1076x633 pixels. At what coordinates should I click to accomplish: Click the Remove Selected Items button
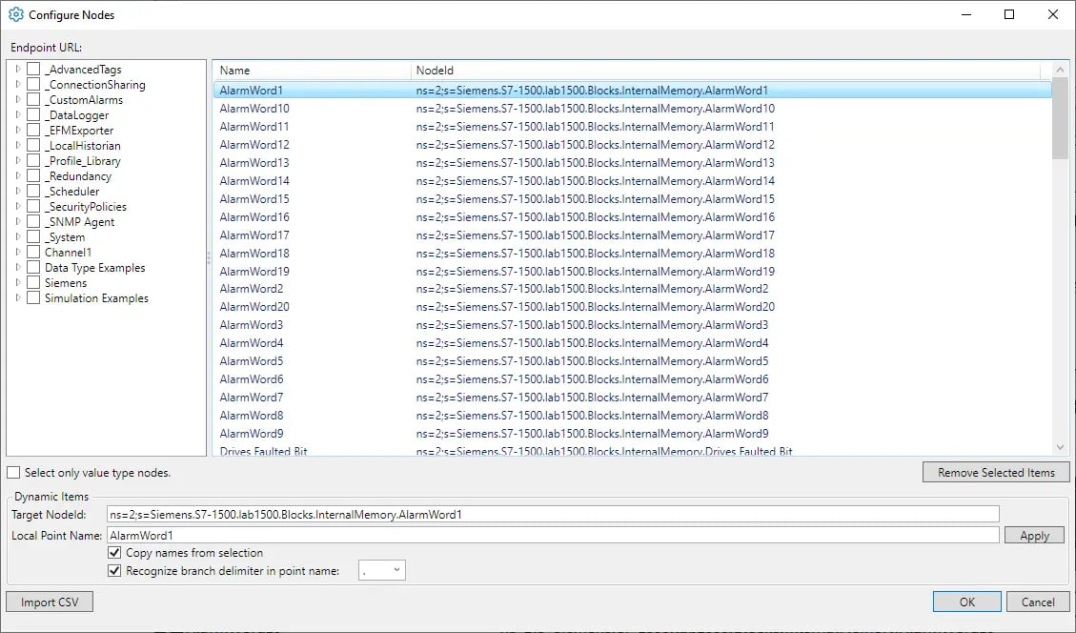tap(995, 471)
